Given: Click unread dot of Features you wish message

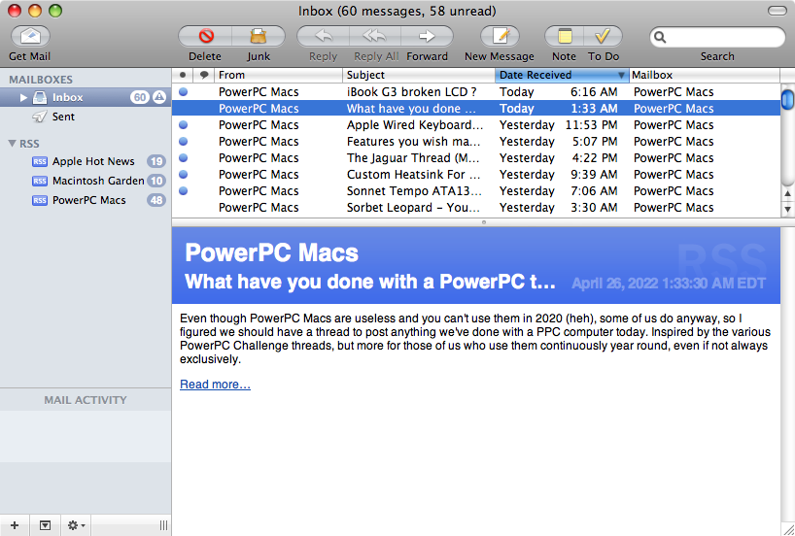Looking at the screenshot, I should [183, 142].
